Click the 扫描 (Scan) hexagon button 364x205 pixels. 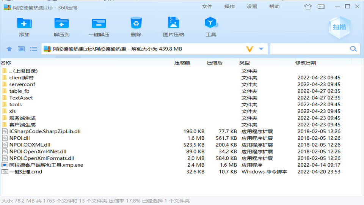coord(339,27)
